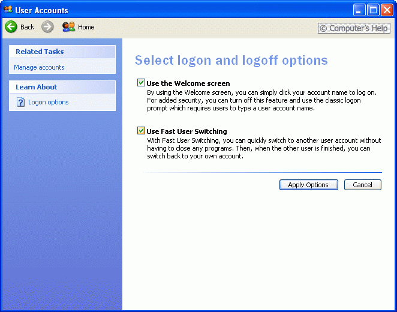Viewport: 397px width, 312px height.
Task: Click the Select logon and logoff options heading
Action: point(231,60)
